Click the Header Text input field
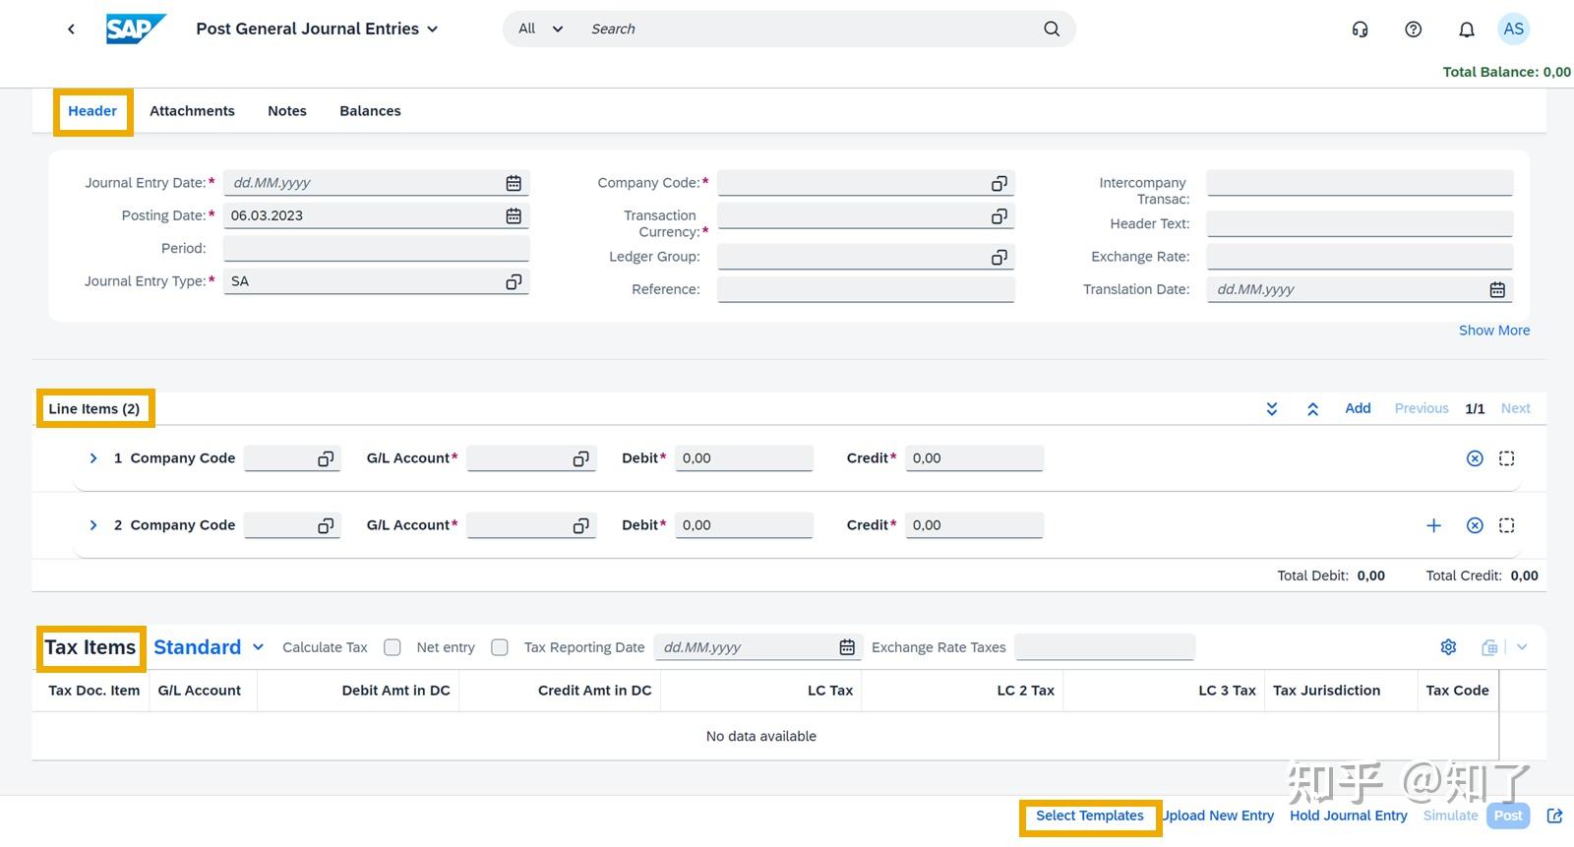The width and height of the screenshot is (1574, 847). [x=1359, y=224]
